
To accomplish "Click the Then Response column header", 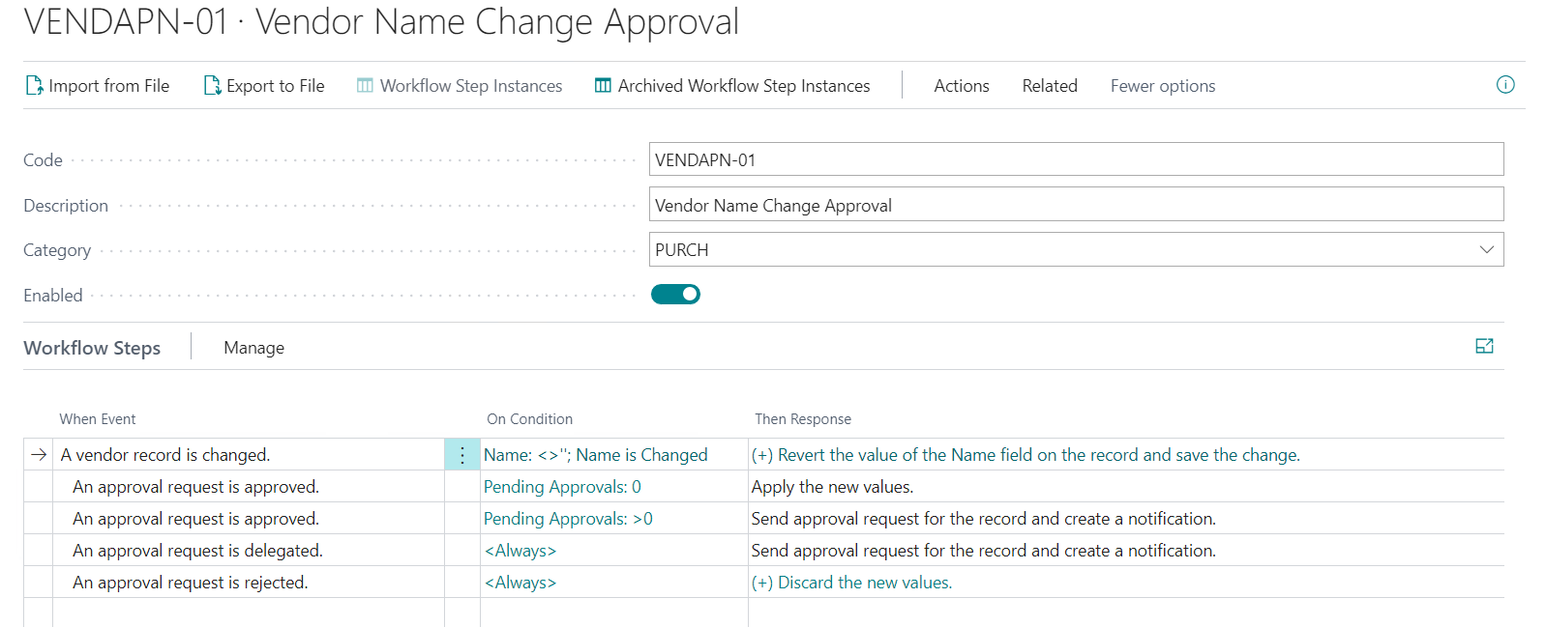I will coord(803,419).
